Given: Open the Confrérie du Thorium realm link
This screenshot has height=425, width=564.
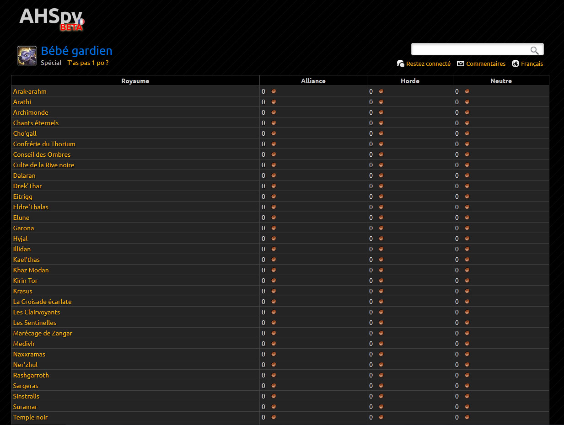Looking at the screenshot, I should point(44,144).
